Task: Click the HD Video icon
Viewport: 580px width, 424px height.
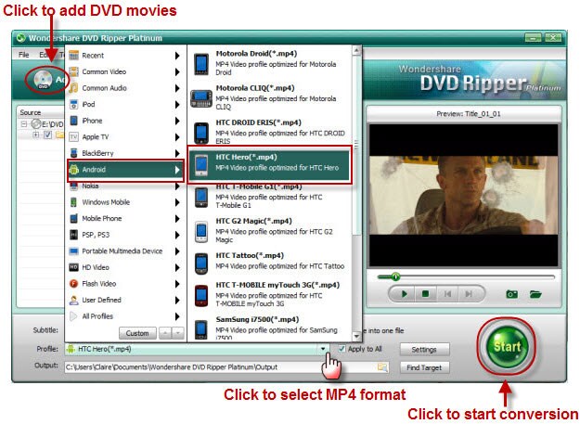Action: pos(73,267)
